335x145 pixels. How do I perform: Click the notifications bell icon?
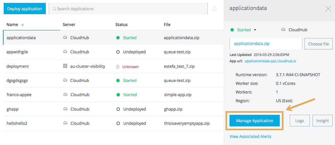pos(214,9)
